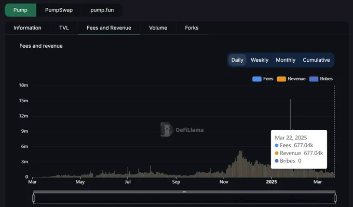The image size is (353, 207).
Task: Click the '9m' y-axis label
Action: point(24,131)
